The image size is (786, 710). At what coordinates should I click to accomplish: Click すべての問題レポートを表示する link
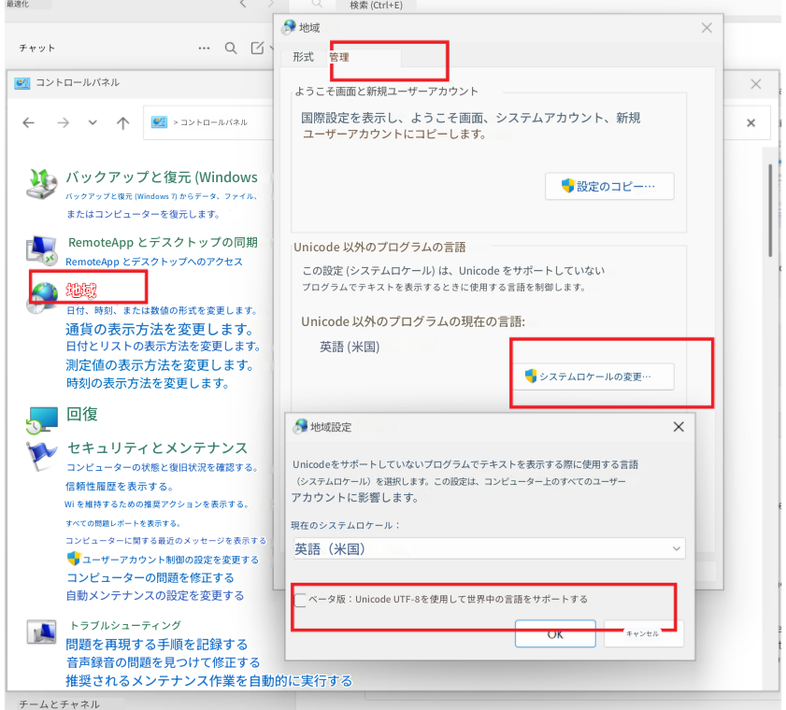pos(122,523)
